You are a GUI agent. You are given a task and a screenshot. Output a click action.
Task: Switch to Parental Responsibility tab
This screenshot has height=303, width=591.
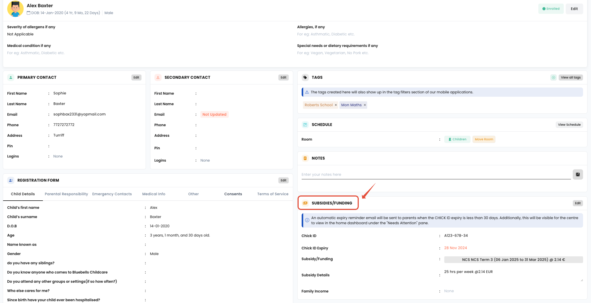[66, 194]
